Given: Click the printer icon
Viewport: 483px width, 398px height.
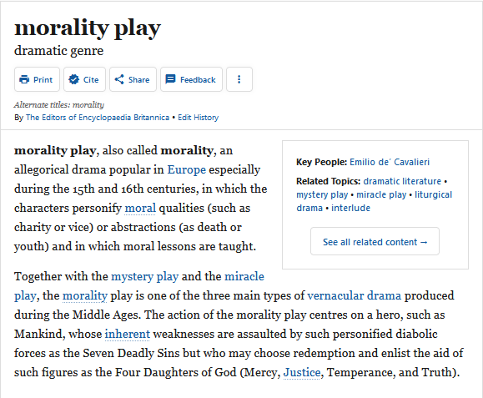Looking at the screenshot, I should (24, 79).
